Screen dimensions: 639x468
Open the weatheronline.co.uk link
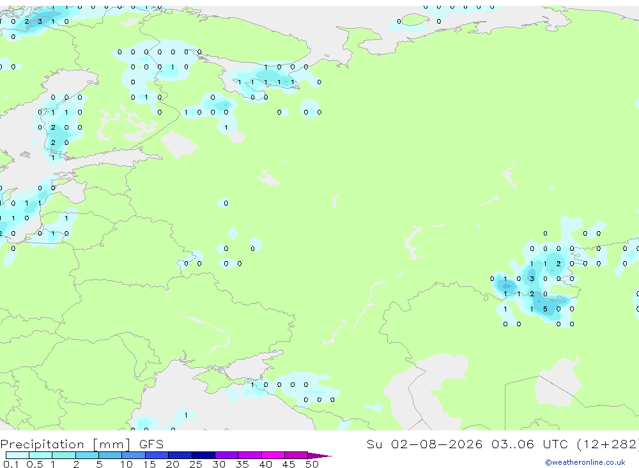[585, 462]
